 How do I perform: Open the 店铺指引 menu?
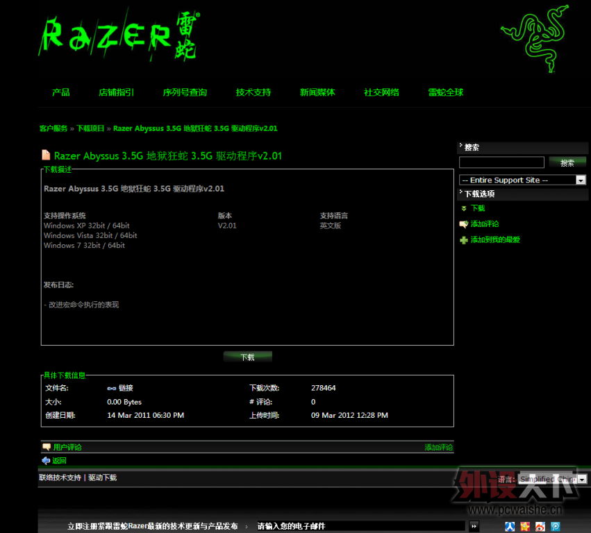[117, 92]
